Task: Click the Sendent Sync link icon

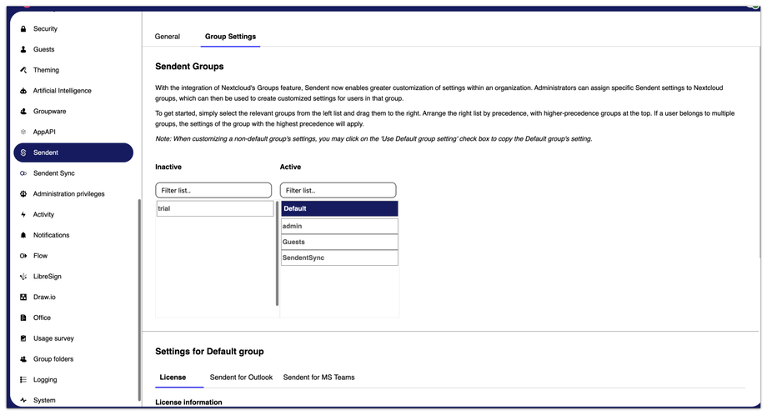Action: [x=23, y=173]
